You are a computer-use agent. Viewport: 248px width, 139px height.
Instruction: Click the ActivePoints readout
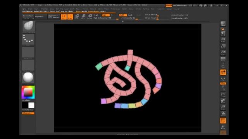pos(179,15)
